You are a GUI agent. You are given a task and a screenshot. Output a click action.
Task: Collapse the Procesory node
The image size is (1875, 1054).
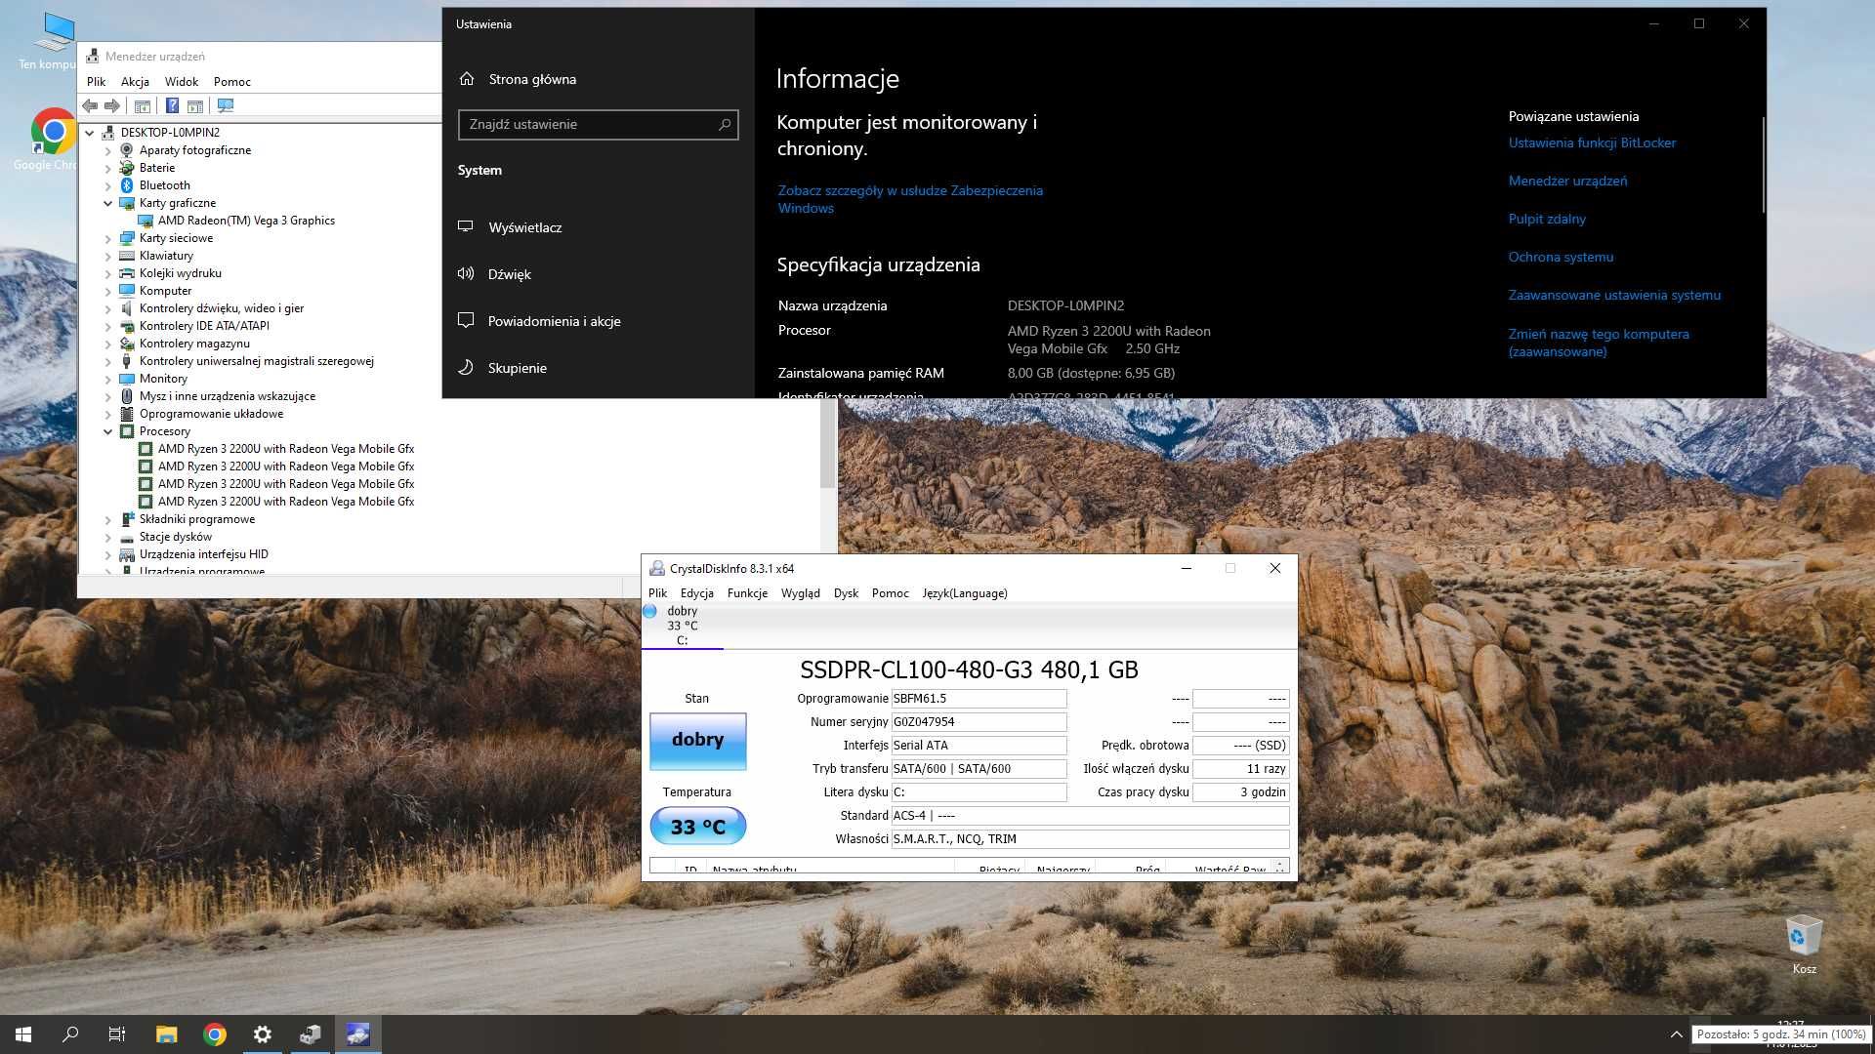click(x=108, y=431)
